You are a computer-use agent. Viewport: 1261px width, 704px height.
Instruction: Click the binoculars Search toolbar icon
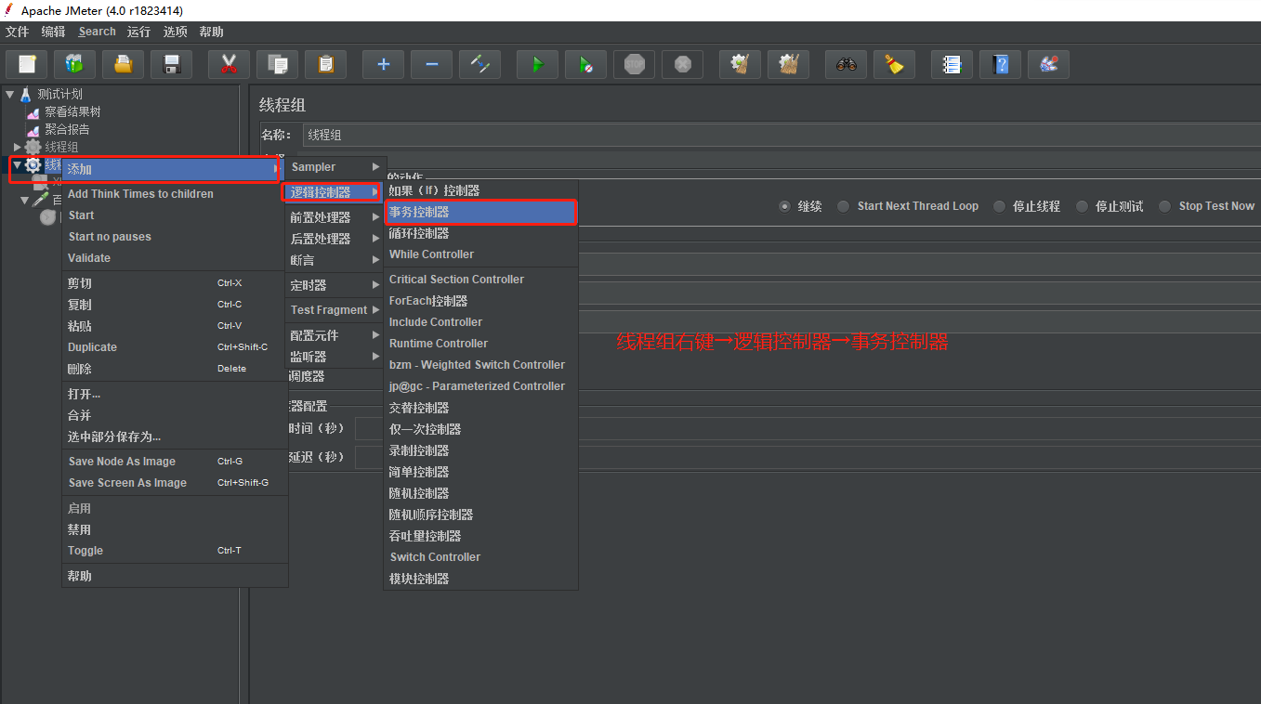tap(846, 64)
